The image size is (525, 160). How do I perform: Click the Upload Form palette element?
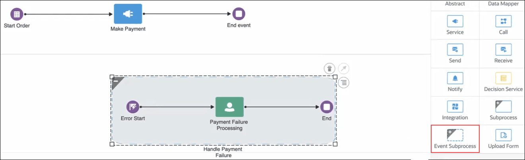[x=503, y=135]
